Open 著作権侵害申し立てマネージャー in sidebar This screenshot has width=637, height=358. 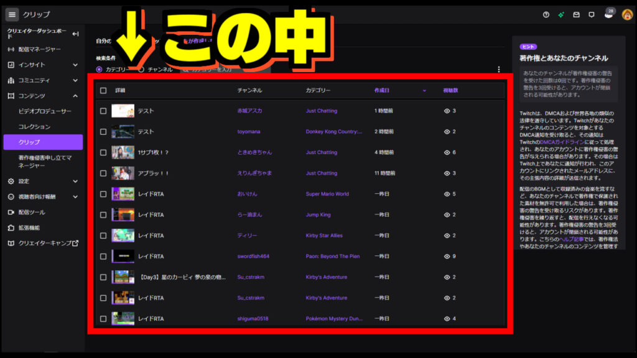(x=45, y=162)
